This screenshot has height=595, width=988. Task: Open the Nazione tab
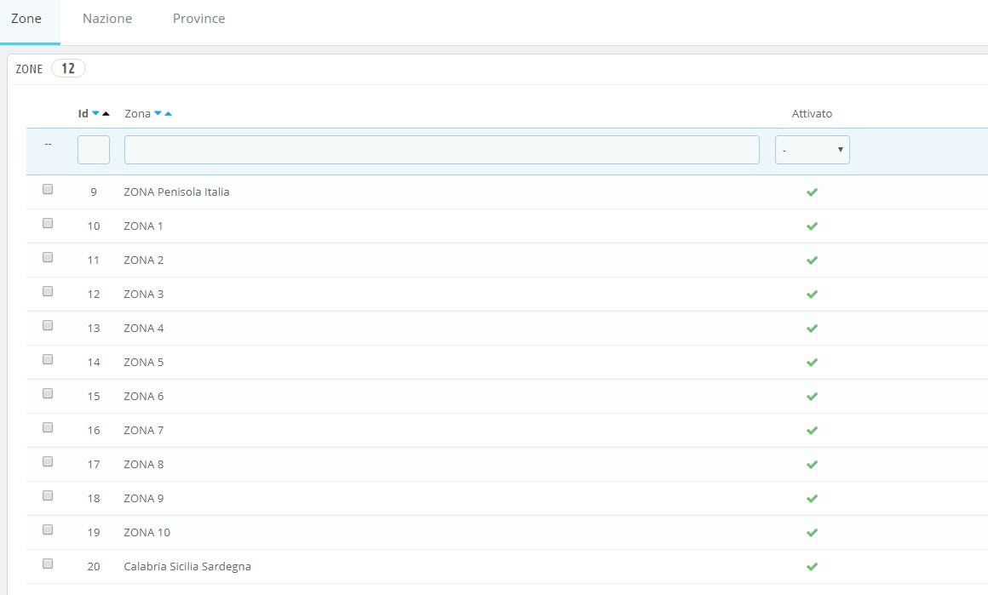pos(107,19)
